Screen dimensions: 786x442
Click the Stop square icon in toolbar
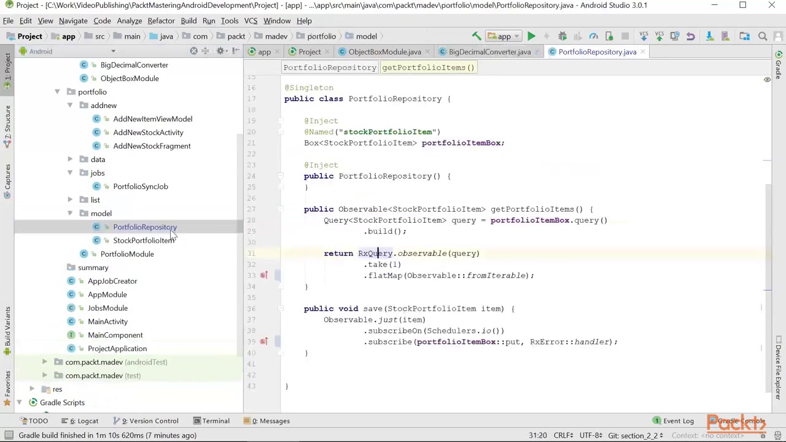tap(625, 36)
